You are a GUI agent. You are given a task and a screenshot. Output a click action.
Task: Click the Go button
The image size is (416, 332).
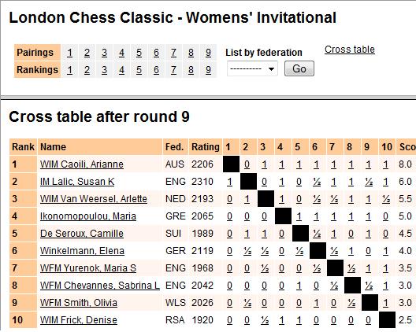tap(299, 69)
